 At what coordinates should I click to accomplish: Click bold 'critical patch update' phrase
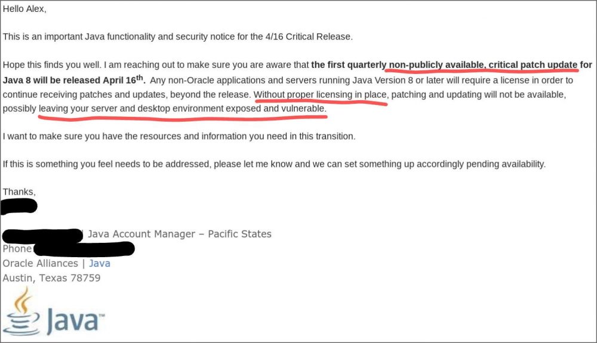[x=533, y=65]
